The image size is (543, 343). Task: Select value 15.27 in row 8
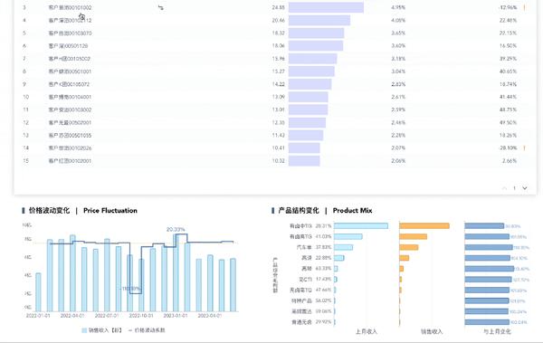point(279,71)
